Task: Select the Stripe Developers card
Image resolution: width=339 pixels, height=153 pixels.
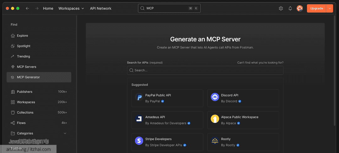Action: point(167,142)
